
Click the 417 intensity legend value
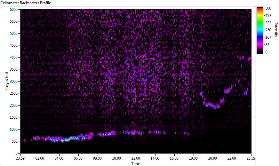268,16
